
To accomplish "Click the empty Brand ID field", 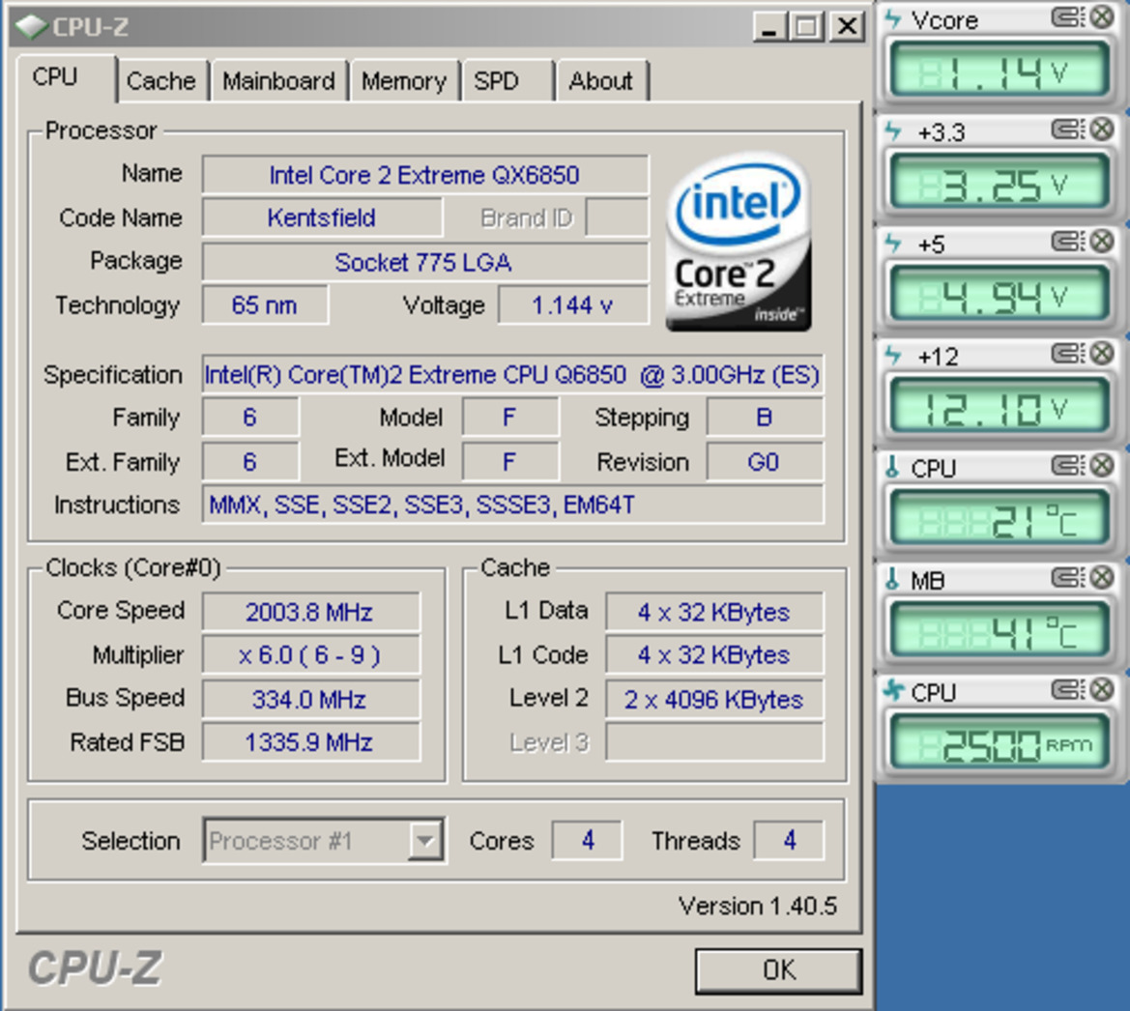I will point(617,217).
